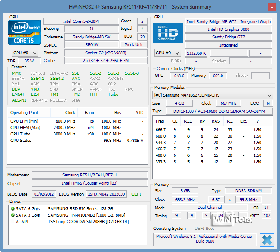
Task: Open the GPU #0 selector dropdown
Action: click(x=167, y=53)
